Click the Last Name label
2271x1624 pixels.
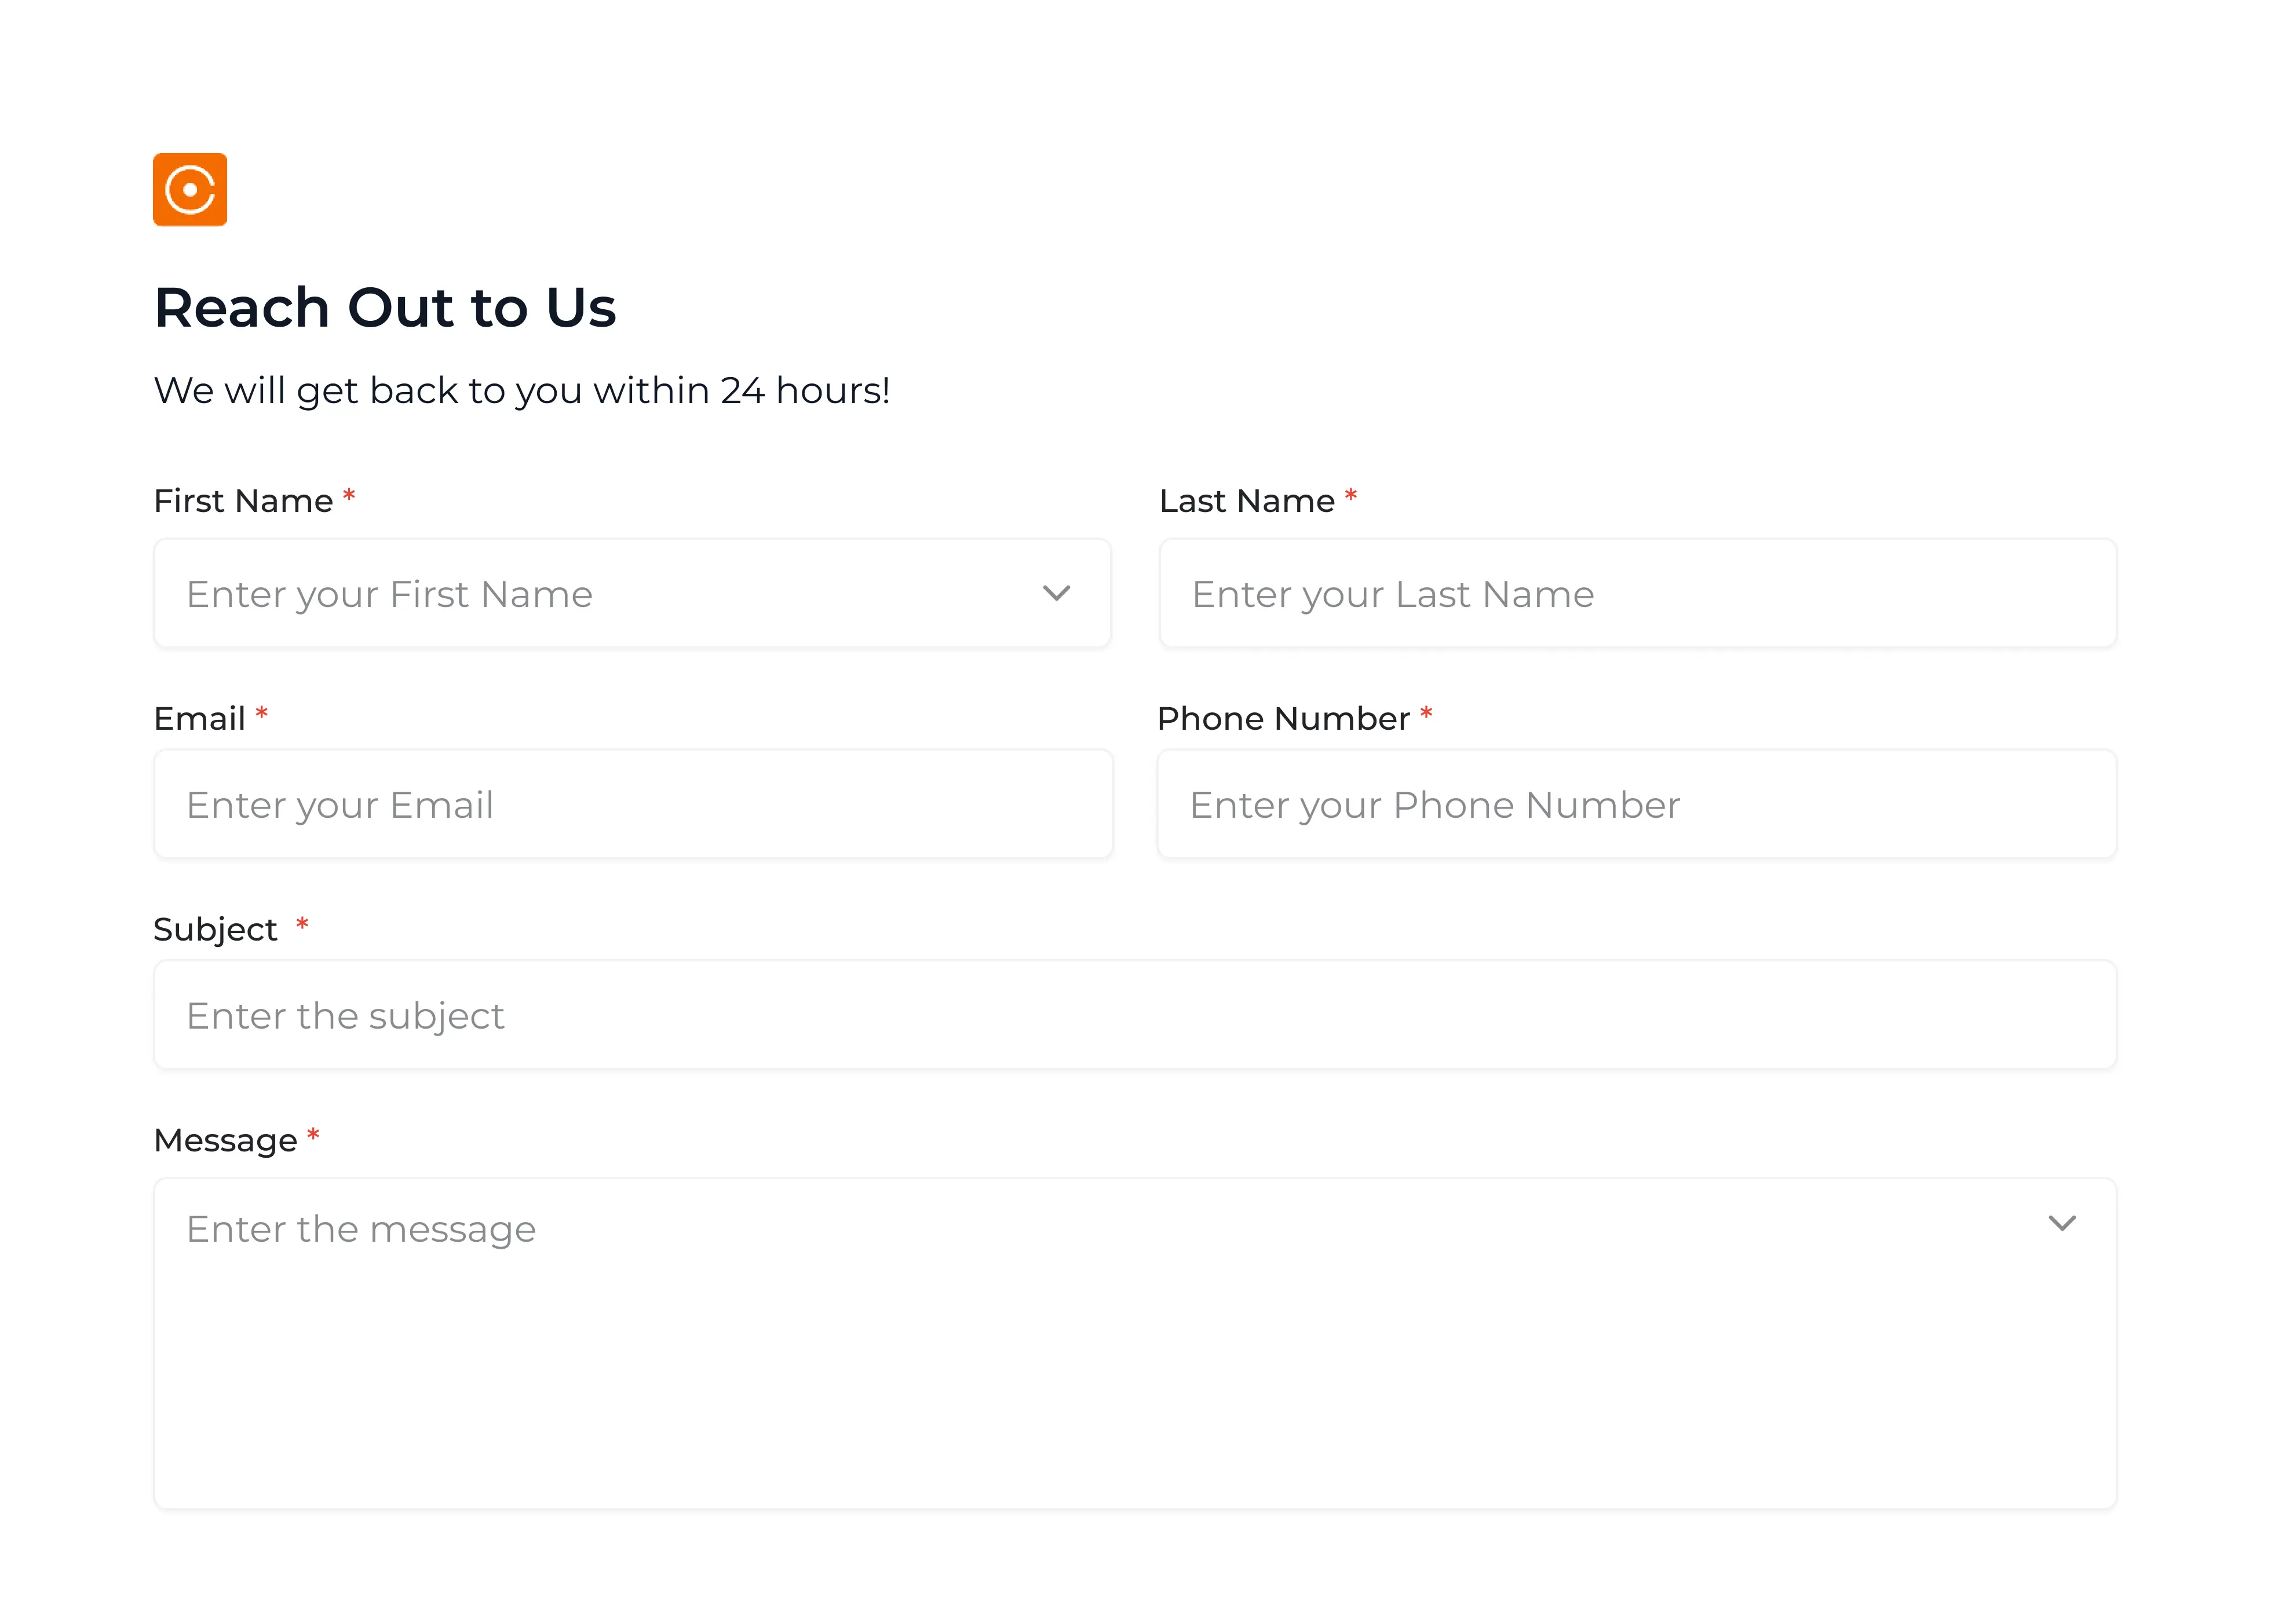[1246, 501]
